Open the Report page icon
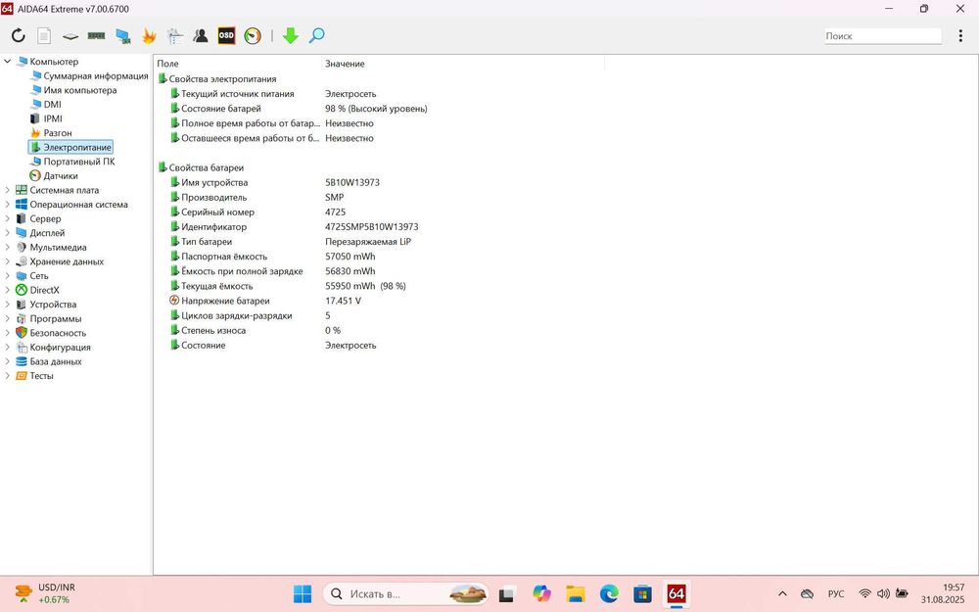Screen dimensions: 979x612 (x=44, y=35)
